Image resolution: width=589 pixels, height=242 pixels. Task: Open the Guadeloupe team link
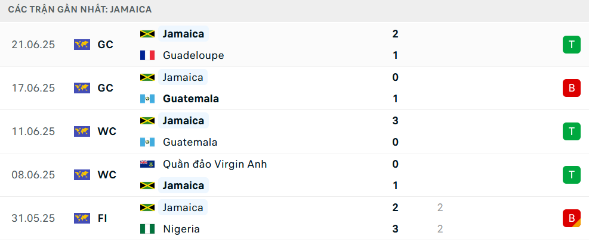point(193,55)
